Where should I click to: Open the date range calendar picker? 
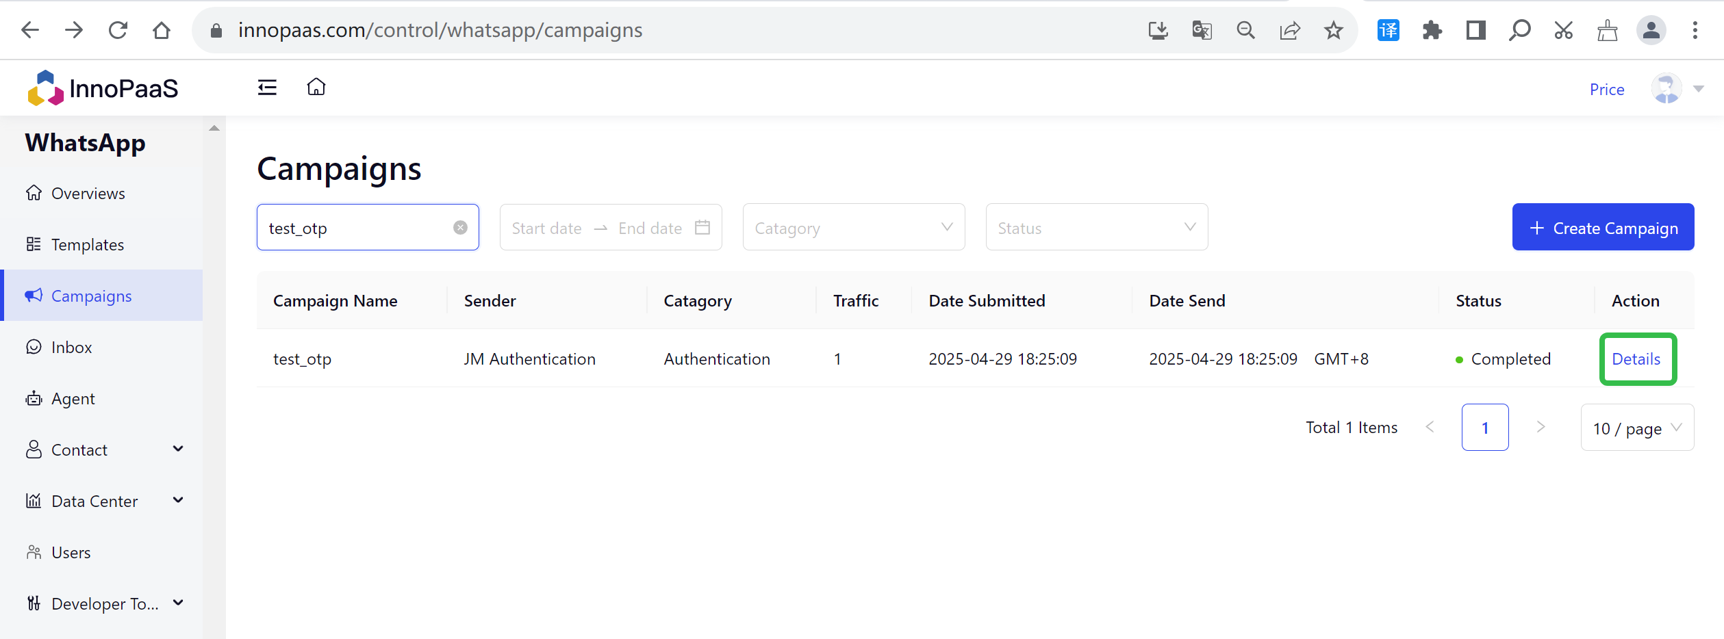click(x=702, y=228)
